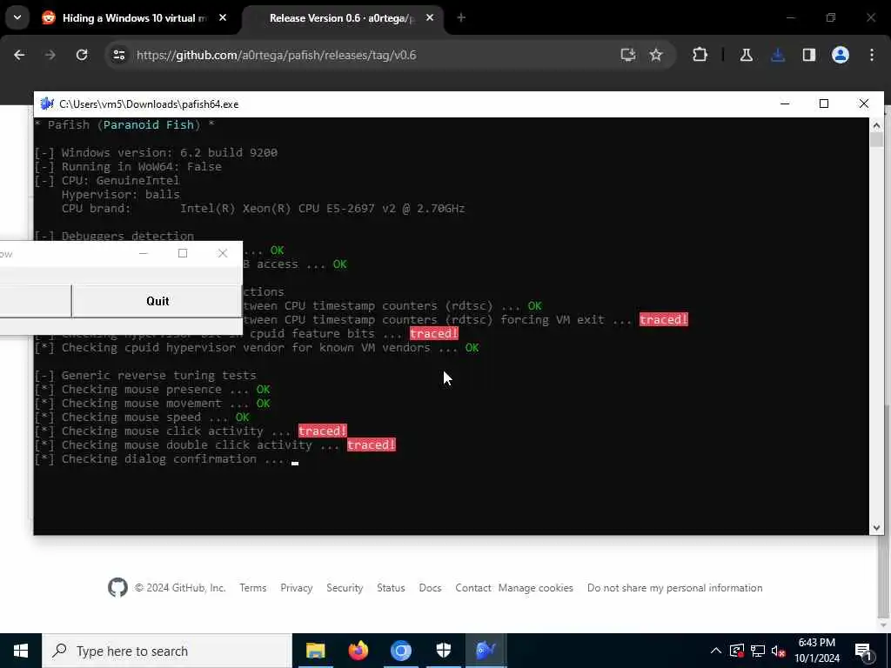This screenshot has height=668, width=891.
Task: Open the Privacy footer link
Action: coord(296,588)
